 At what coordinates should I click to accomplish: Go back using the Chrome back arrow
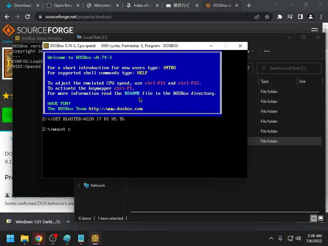7,17
